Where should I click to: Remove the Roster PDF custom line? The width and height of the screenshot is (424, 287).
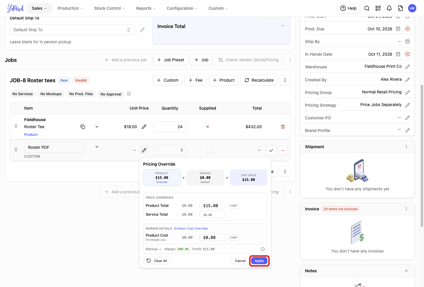[x=283, y=150]
